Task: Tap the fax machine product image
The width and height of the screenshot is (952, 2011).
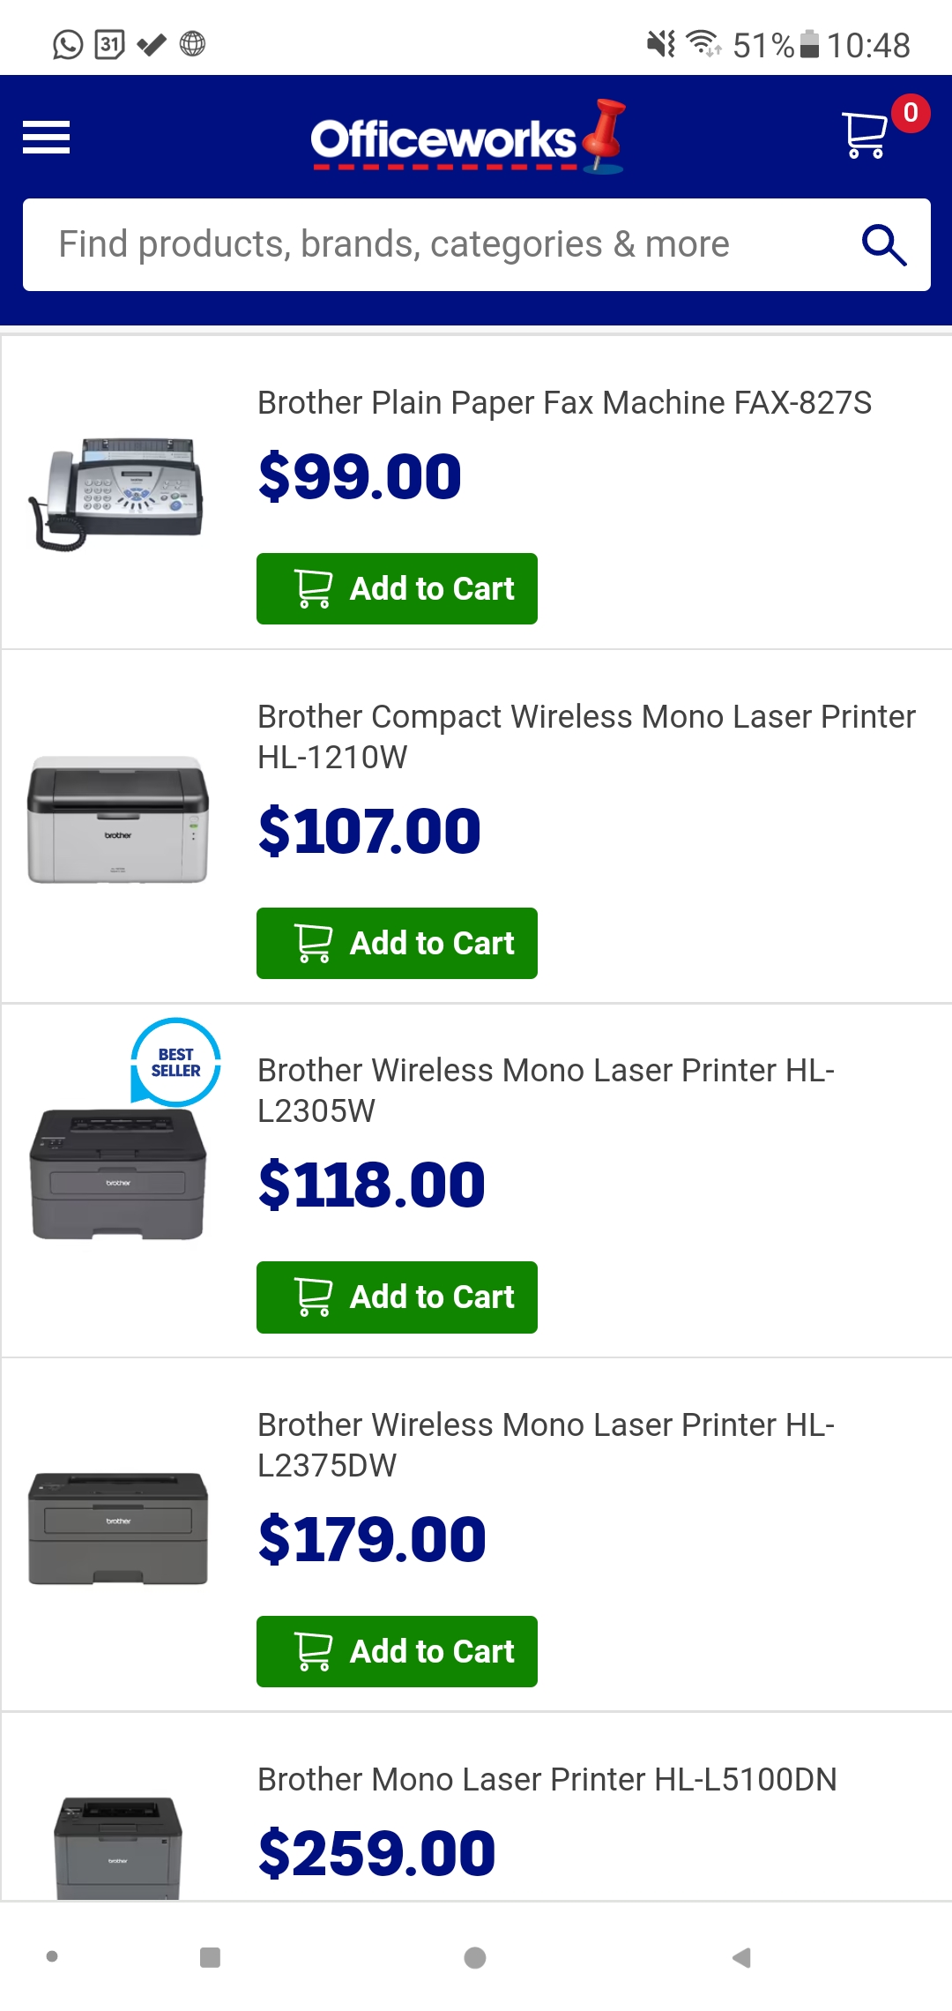Action: (x=117, y=492)
